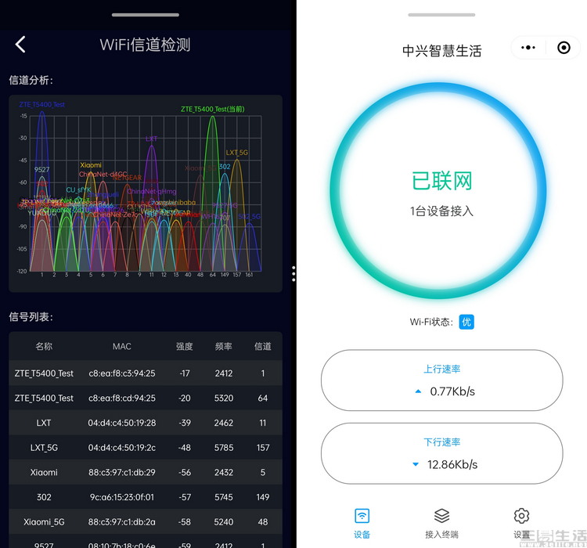Tap frequency value 5320
This screenshot has width=587, height=548.
click(224, 398)
